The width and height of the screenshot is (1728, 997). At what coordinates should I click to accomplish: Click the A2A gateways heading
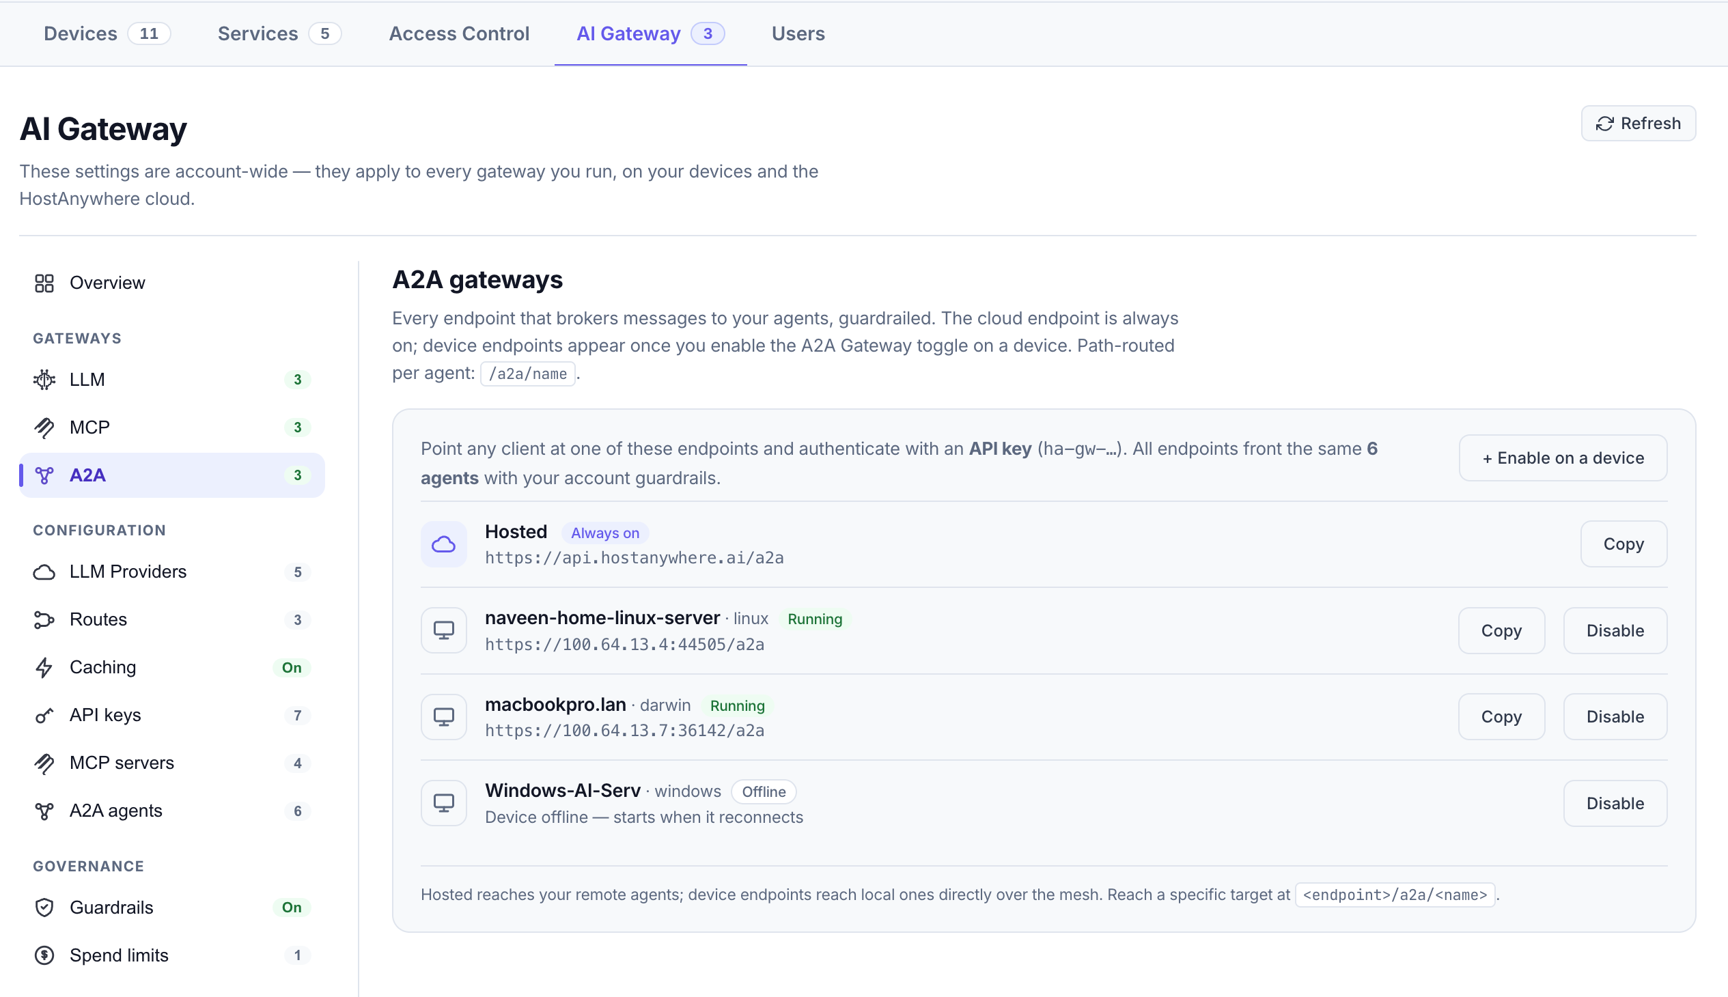click(477, 280)
